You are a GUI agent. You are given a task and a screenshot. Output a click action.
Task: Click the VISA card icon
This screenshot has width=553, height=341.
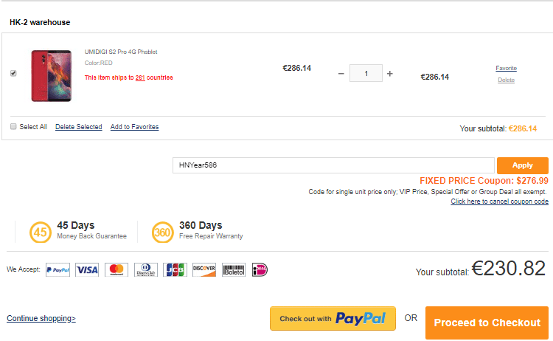point(87,270)
